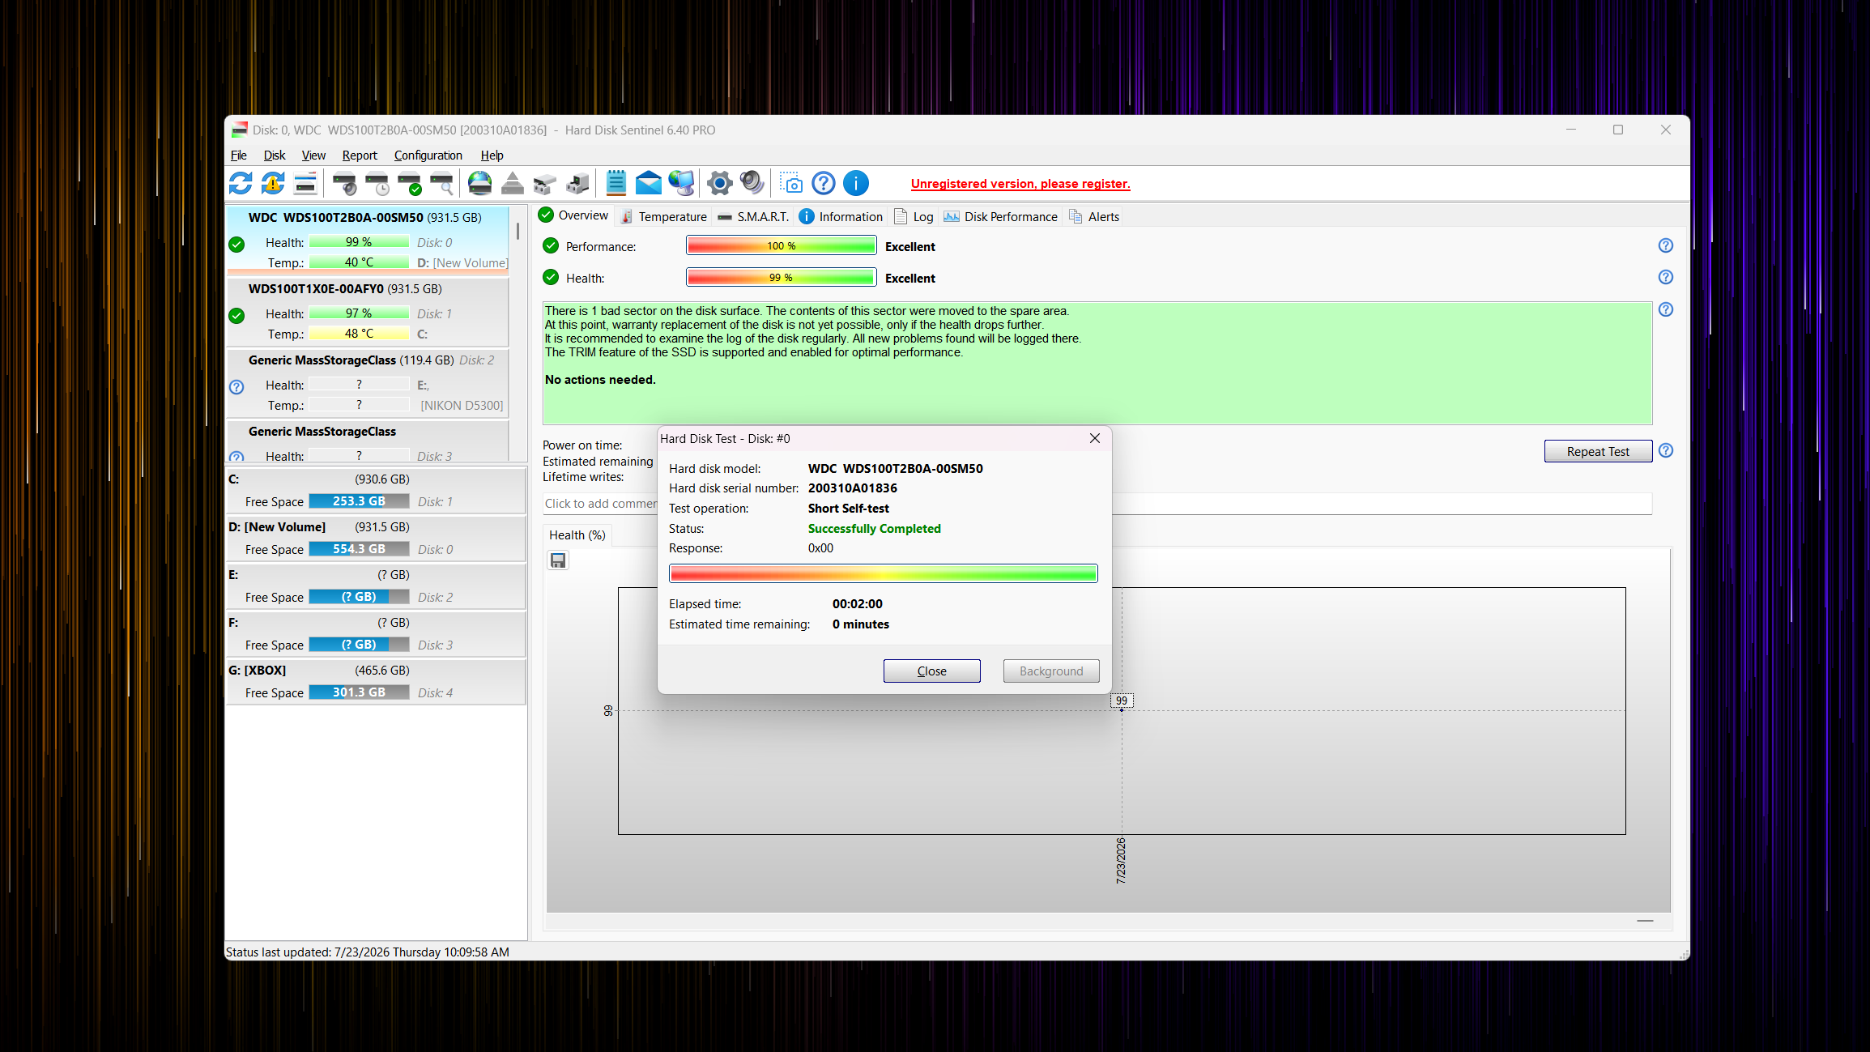Open the Configuration menu
The height and width of the screenshot is (1052, 1870).
[x=428, y=155]
